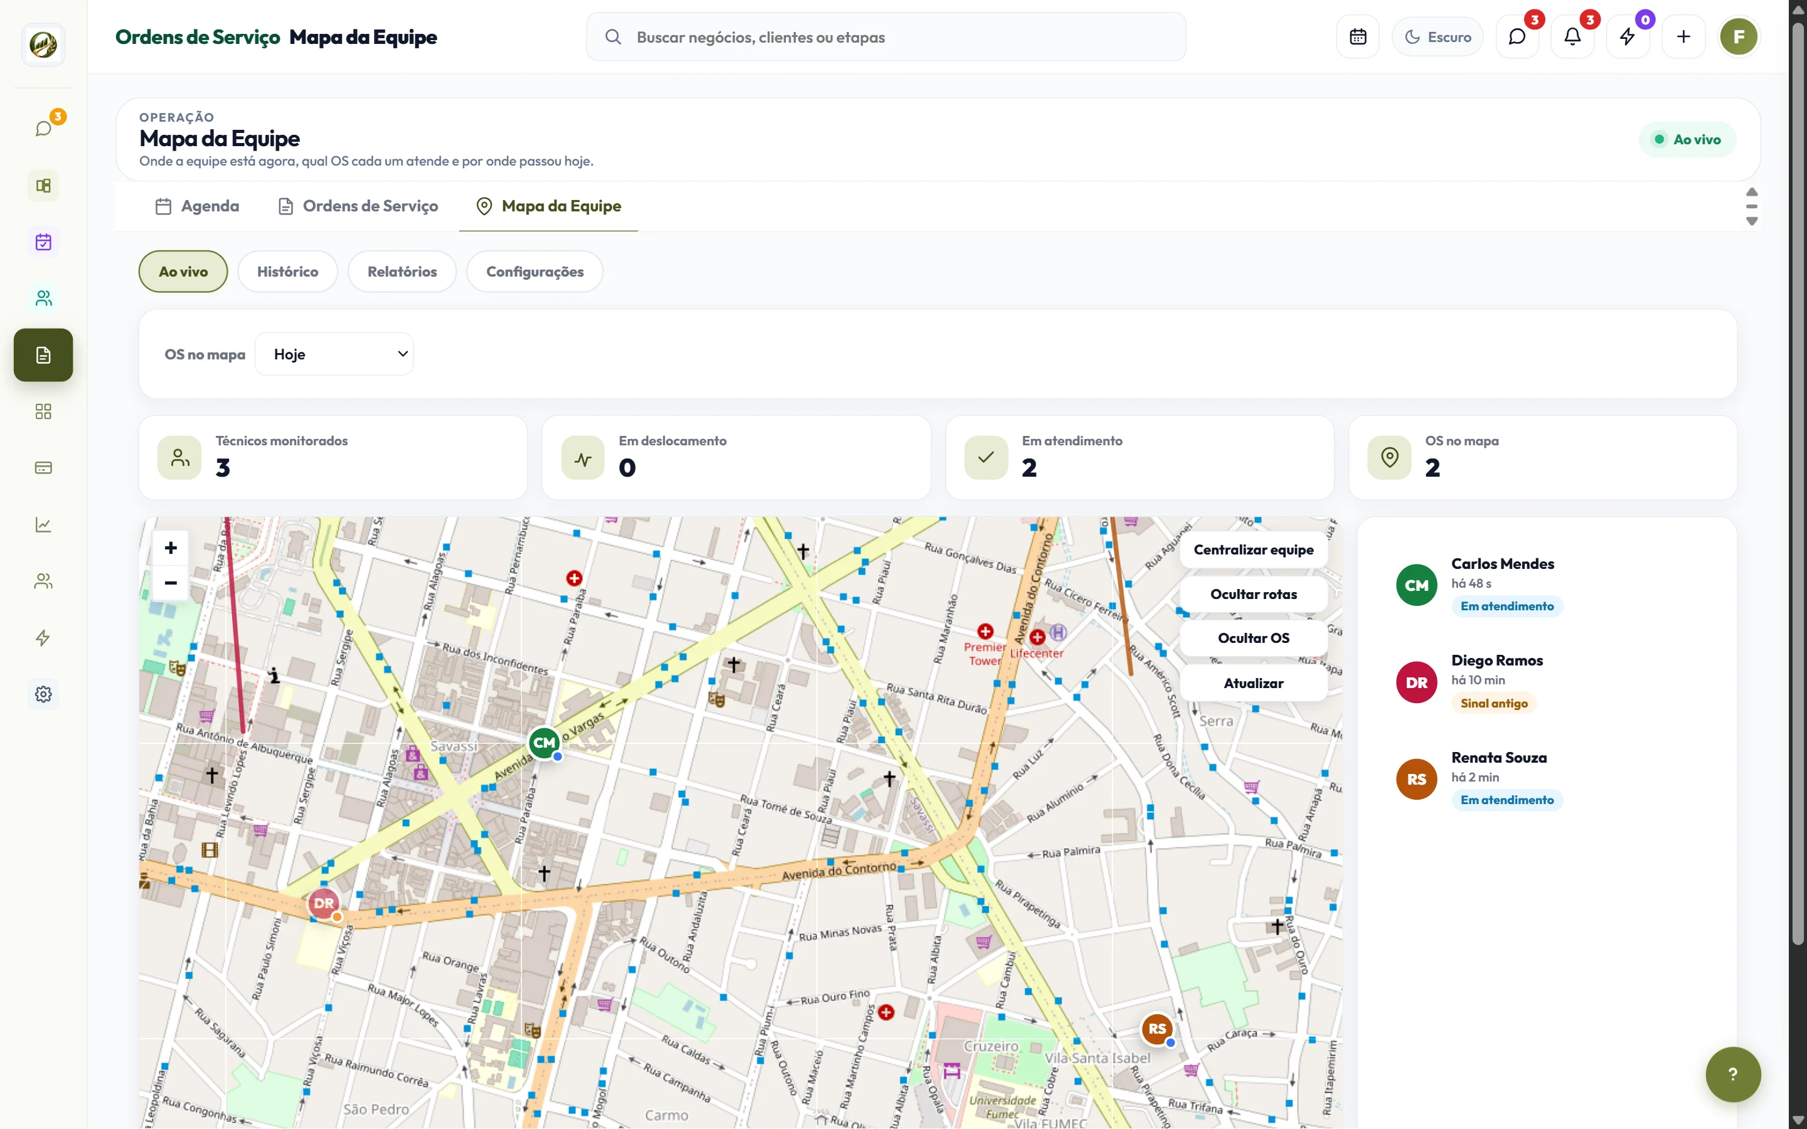Click the RS technician marker on the map
The height and width of the screenshot is (1129, 1807).
click(x=1158, y=1029)
